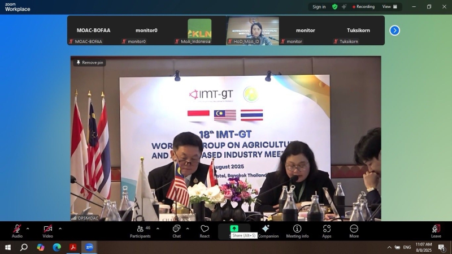Expand chat options arrow next to Chat

[188, 229]
